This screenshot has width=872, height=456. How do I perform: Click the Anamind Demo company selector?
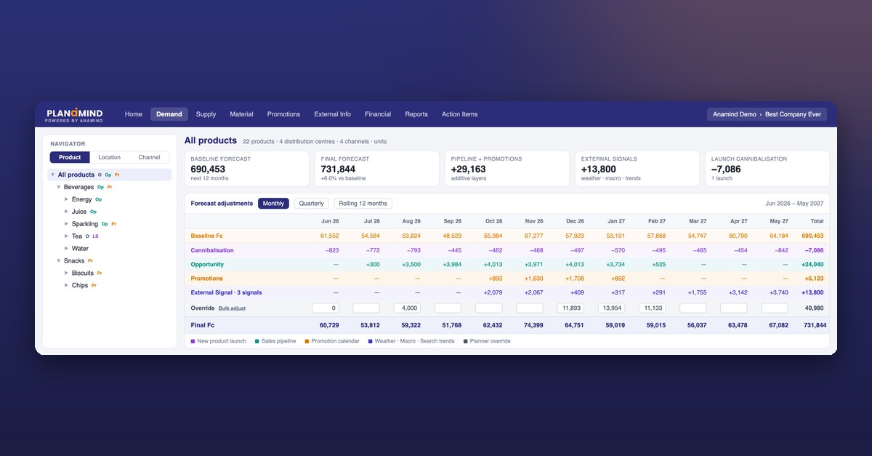click(x=767, y=114)
